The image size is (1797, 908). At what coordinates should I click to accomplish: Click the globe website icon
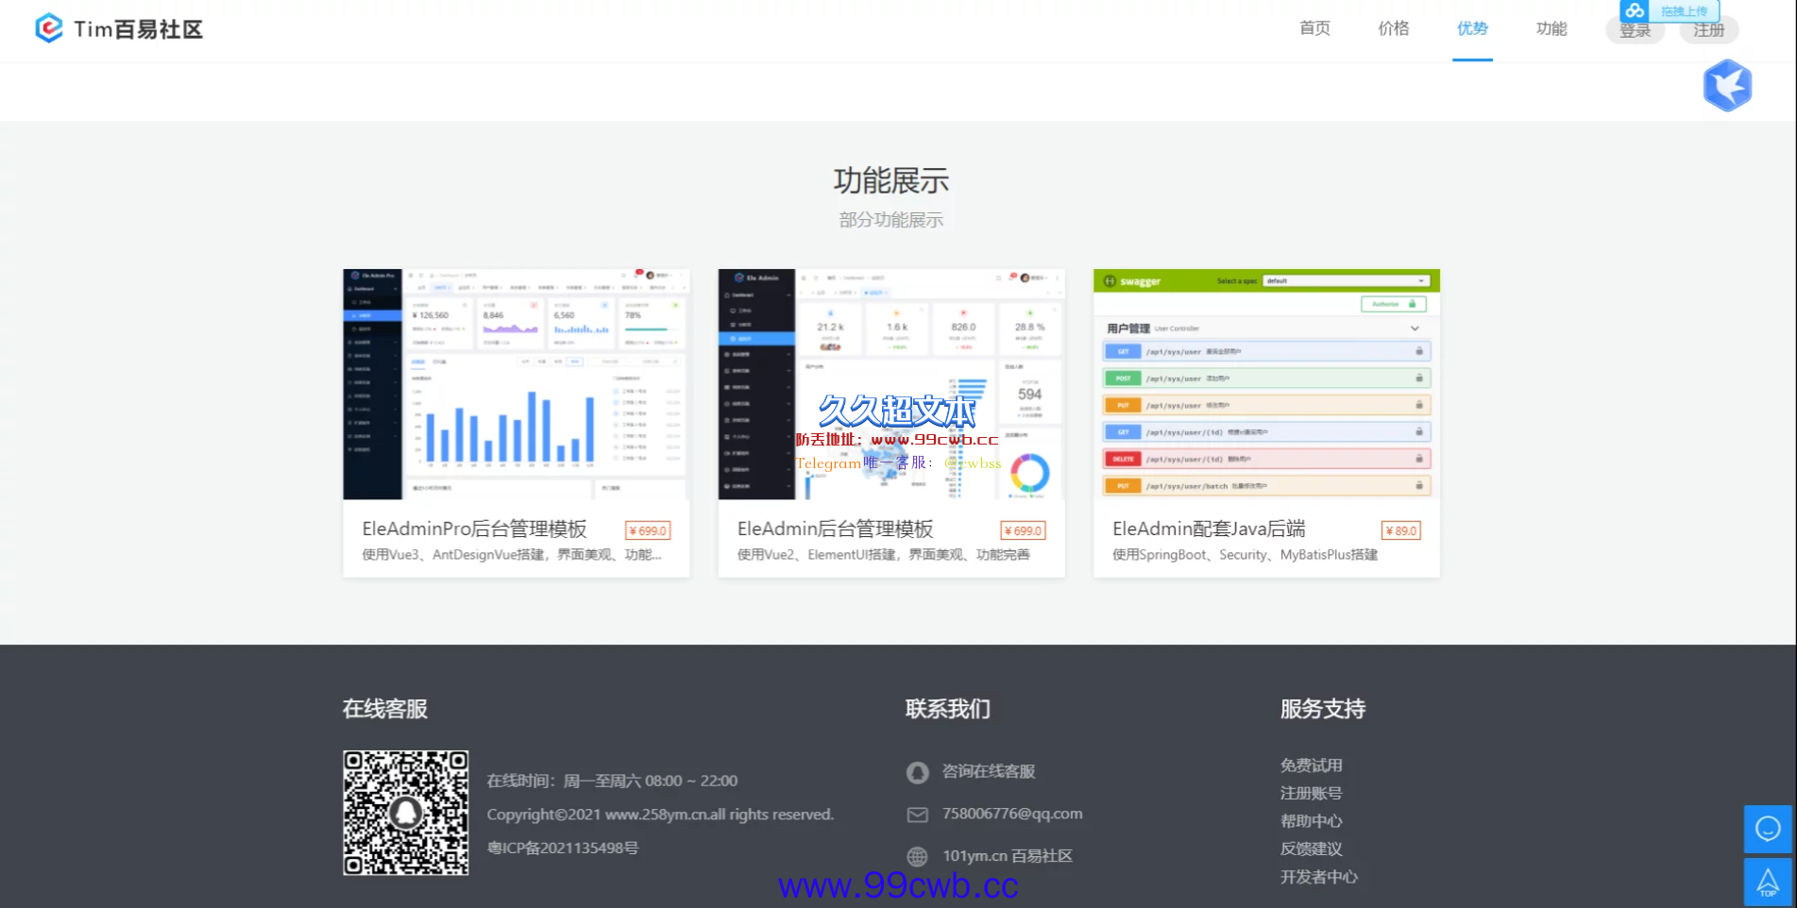[917, 857]
